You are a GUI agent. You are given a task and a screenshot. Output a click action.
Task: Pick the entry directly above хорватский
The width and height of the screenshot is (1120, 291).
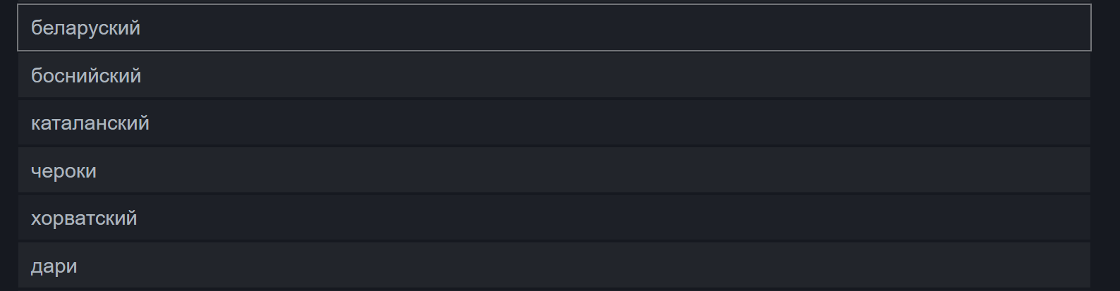point(63,171)
